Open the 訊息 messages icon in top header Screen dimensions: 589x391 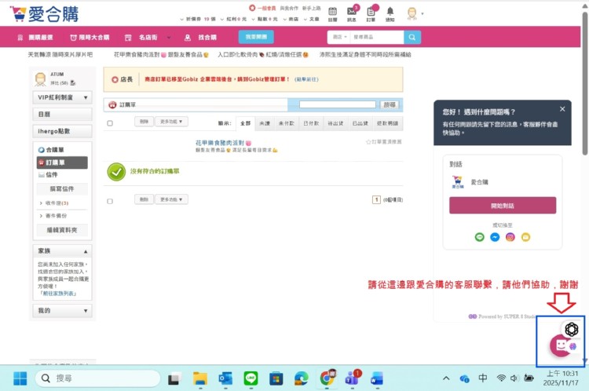(x=352, y=13)
